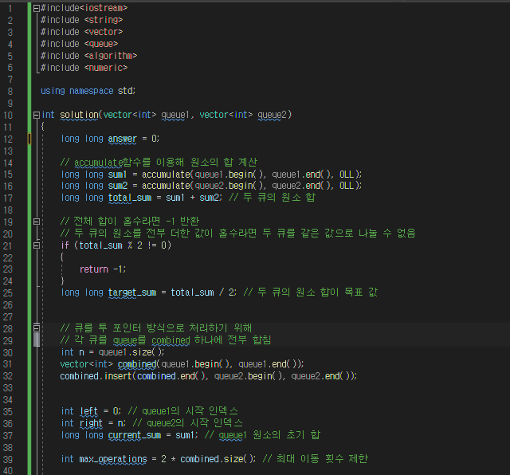Click the <algorithm> header name
510x475 pixels.
coord(111,56)
